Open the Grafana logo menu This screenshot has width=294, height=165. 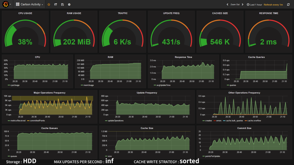pos(6,4)
